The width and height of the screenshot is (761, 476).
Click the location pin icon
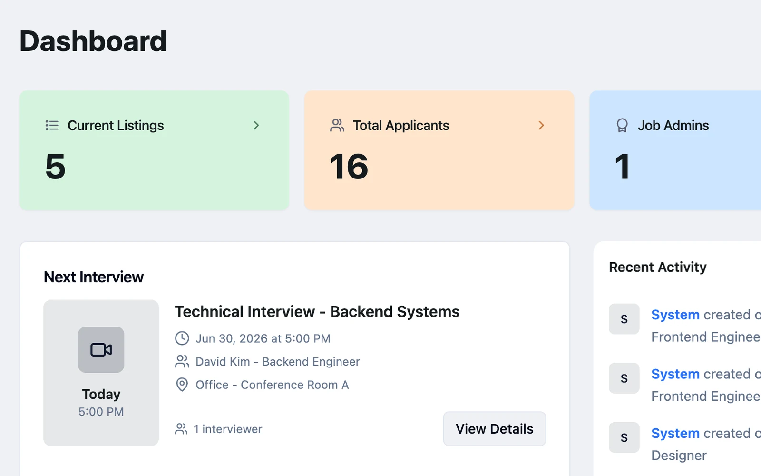[182, 385]
